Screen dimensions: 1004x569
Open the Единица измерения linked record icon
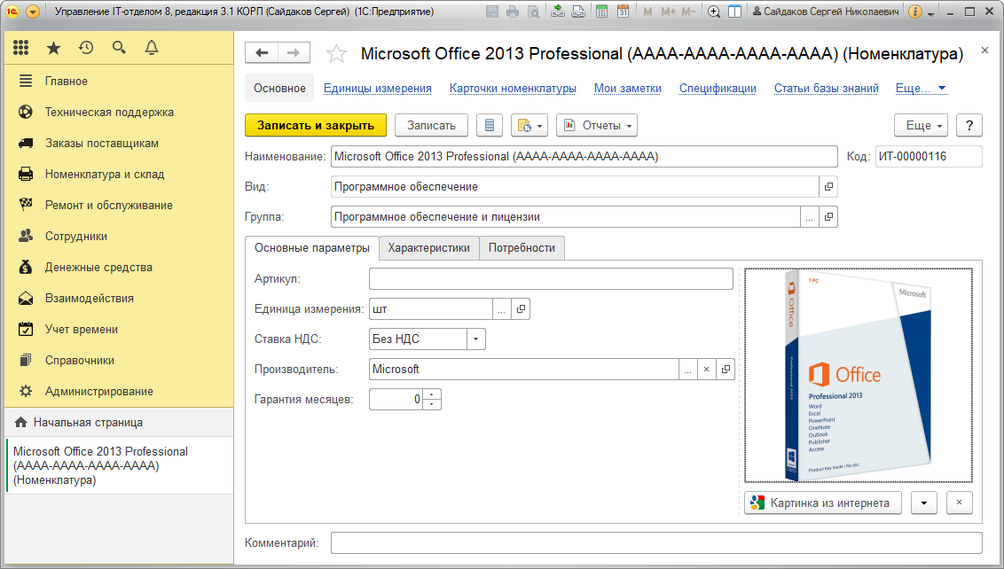[x=521, y=309]
